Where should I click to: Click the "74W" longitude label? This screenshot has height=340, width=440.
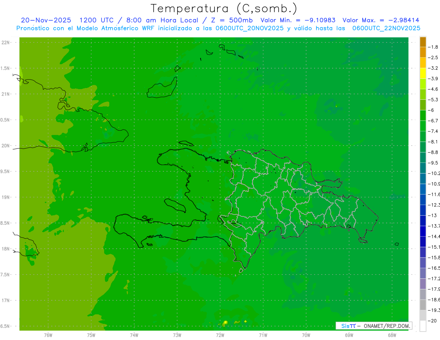(x=134, y=335)
